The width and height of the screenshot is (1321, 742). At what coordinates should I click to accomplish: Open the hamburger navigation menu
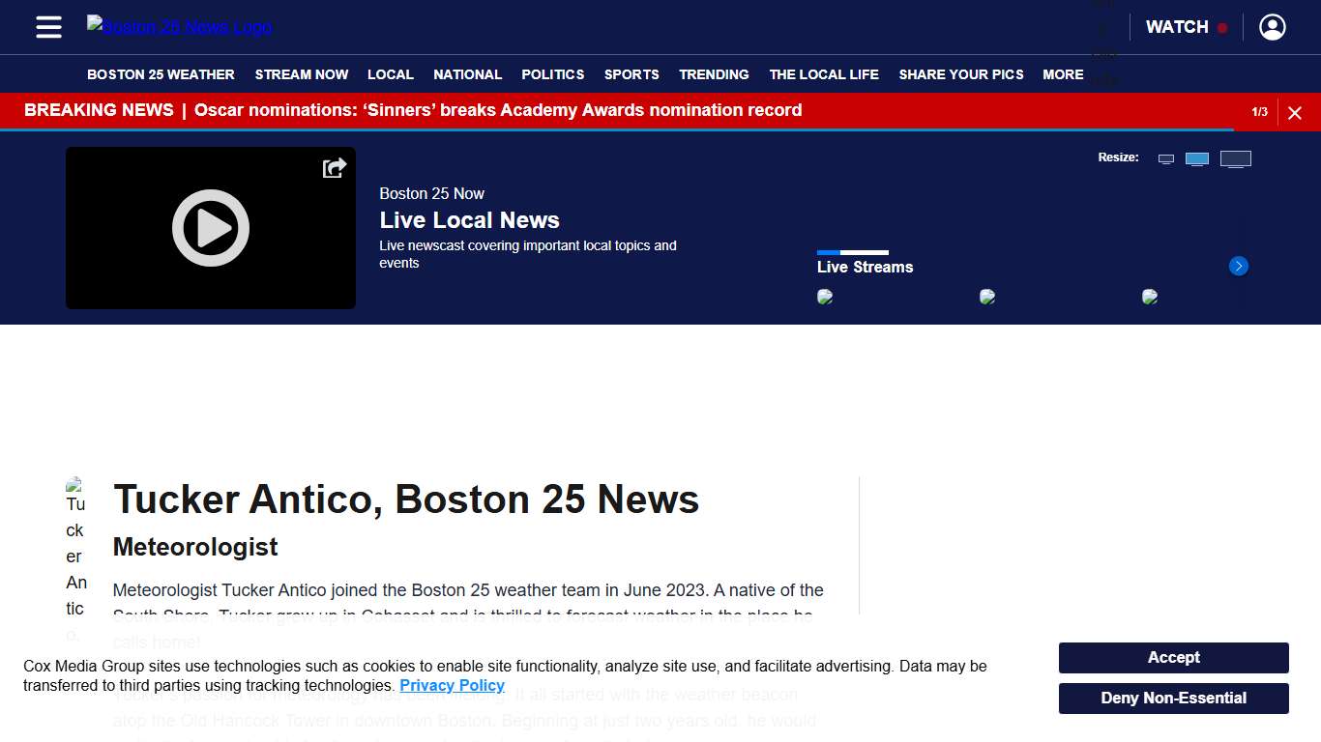pyautogui.click(x=47, y=27)
